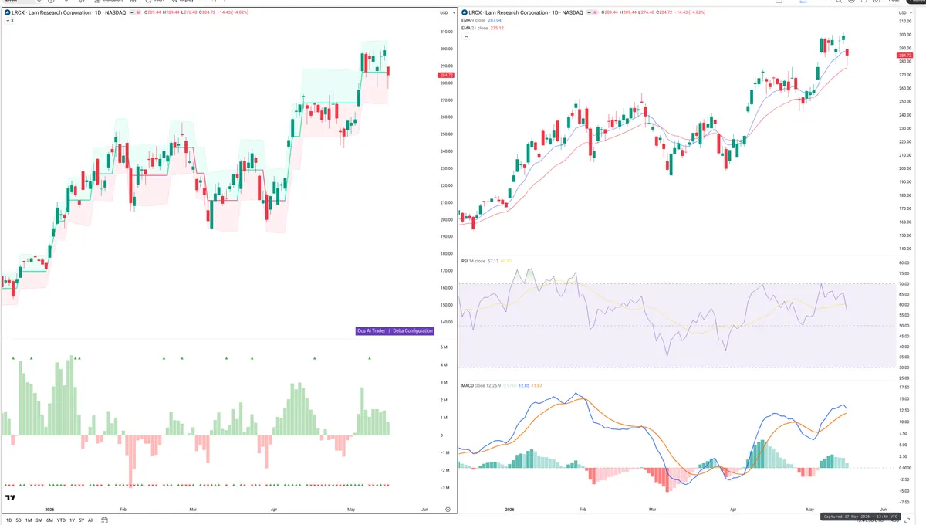Click the TradingView logo in left chart
Viewport: 926px width, 525px height.
click(11, 498)
